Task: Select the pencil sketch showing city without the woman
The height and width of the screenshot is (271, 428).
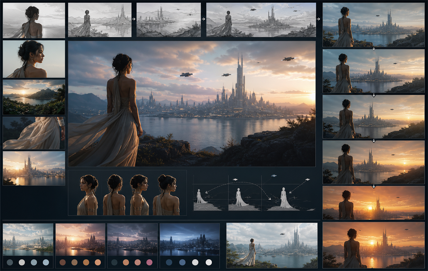Action: [x=168, y=20]
